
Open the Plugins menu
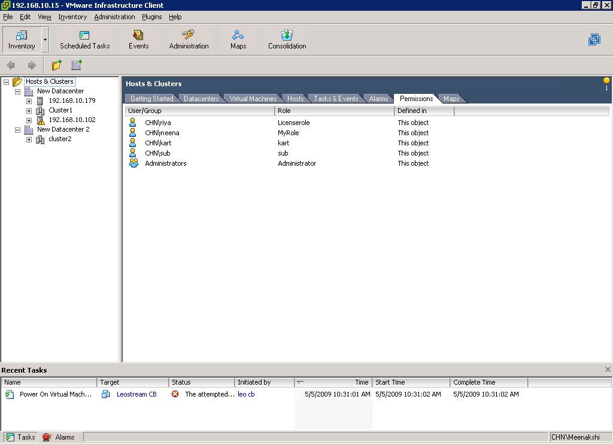(151, 17)
